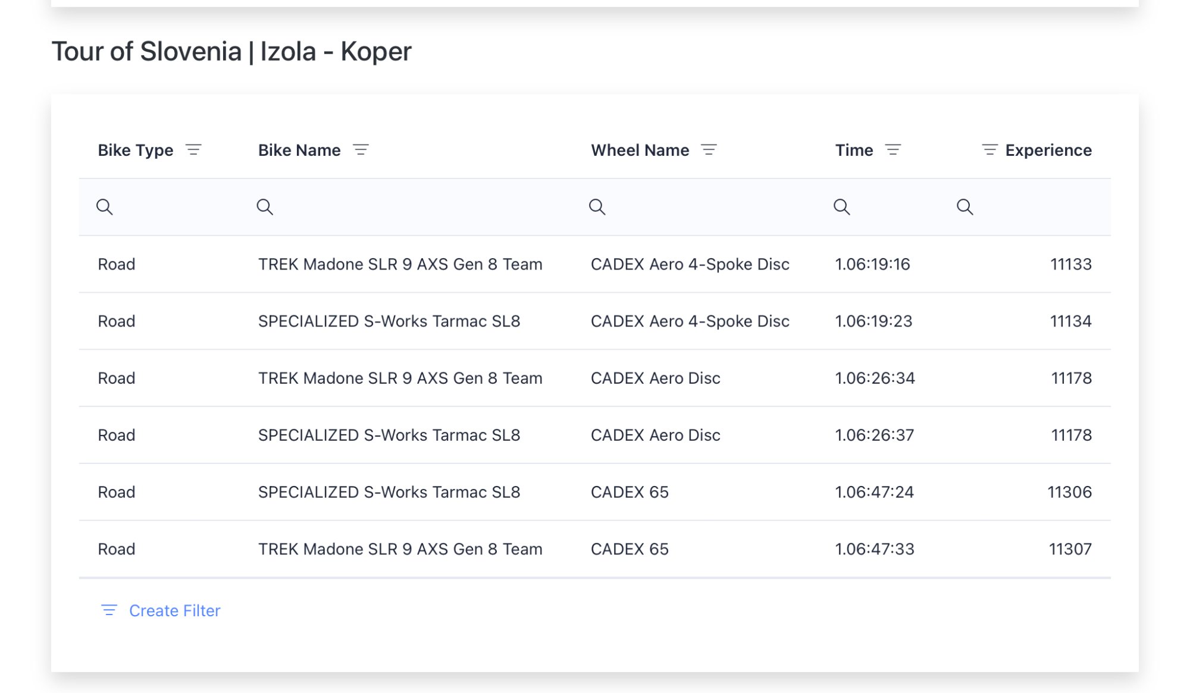Sort by the Bike Type column header
1190x693 pixels.
point(136,150)
